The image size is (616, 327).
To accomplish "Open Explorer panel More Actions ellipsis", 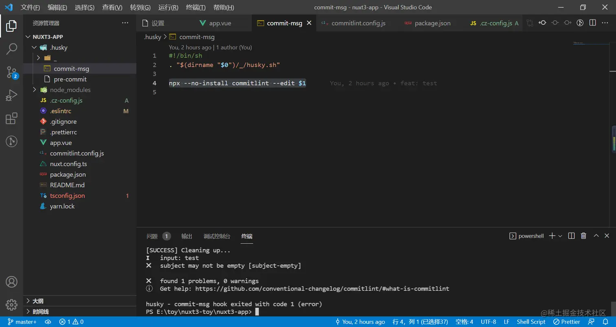I will (125, 23).
